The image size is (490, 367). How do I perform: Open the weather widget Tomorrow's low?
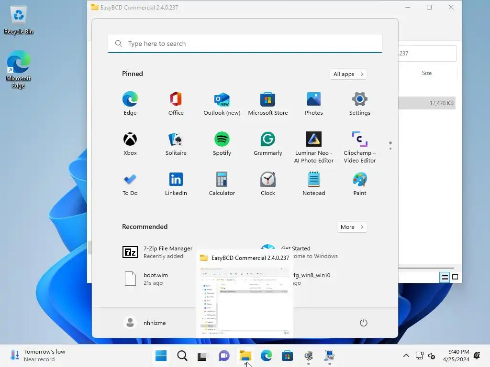[38, 356]
